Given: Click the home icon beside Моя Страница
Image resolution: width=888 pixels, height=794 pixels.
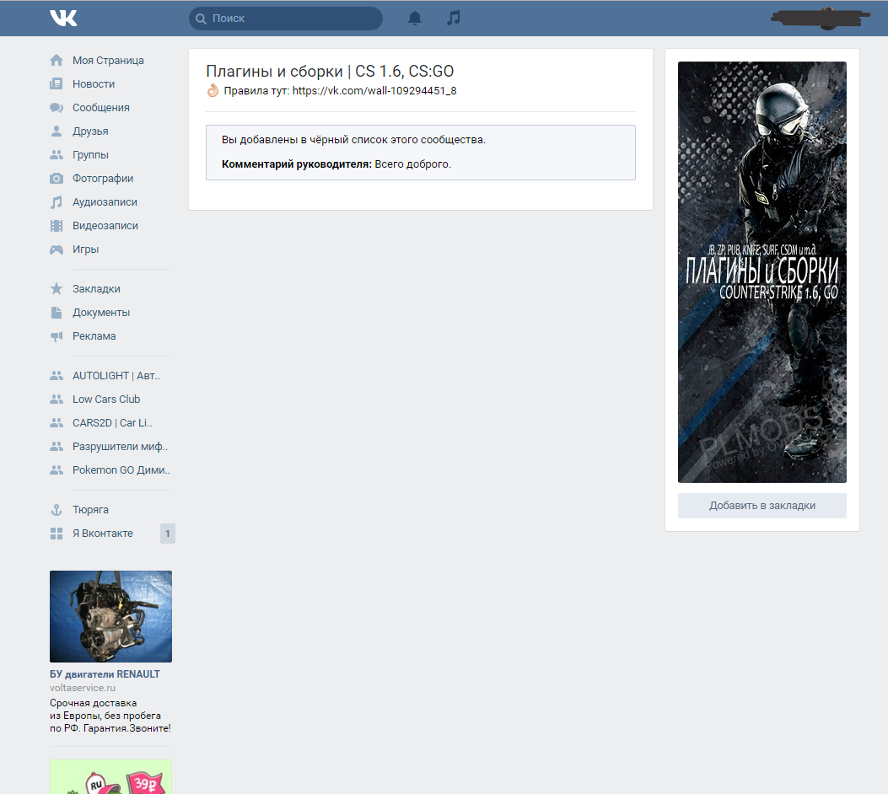Looking at the screenshot, I should [56, 60].
